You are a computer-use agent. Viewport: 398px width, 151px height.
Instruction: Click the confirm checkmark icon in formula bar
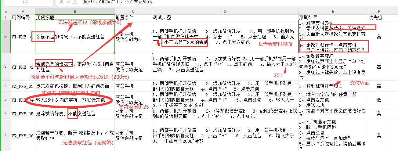68,2
